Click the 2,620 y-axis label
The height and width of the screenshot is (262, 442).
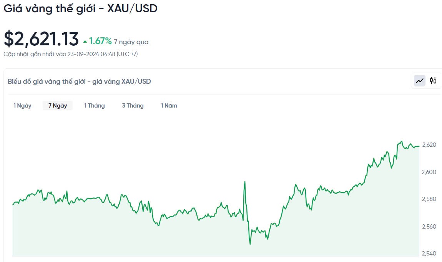pyautogui.click(x=429, y=145)
